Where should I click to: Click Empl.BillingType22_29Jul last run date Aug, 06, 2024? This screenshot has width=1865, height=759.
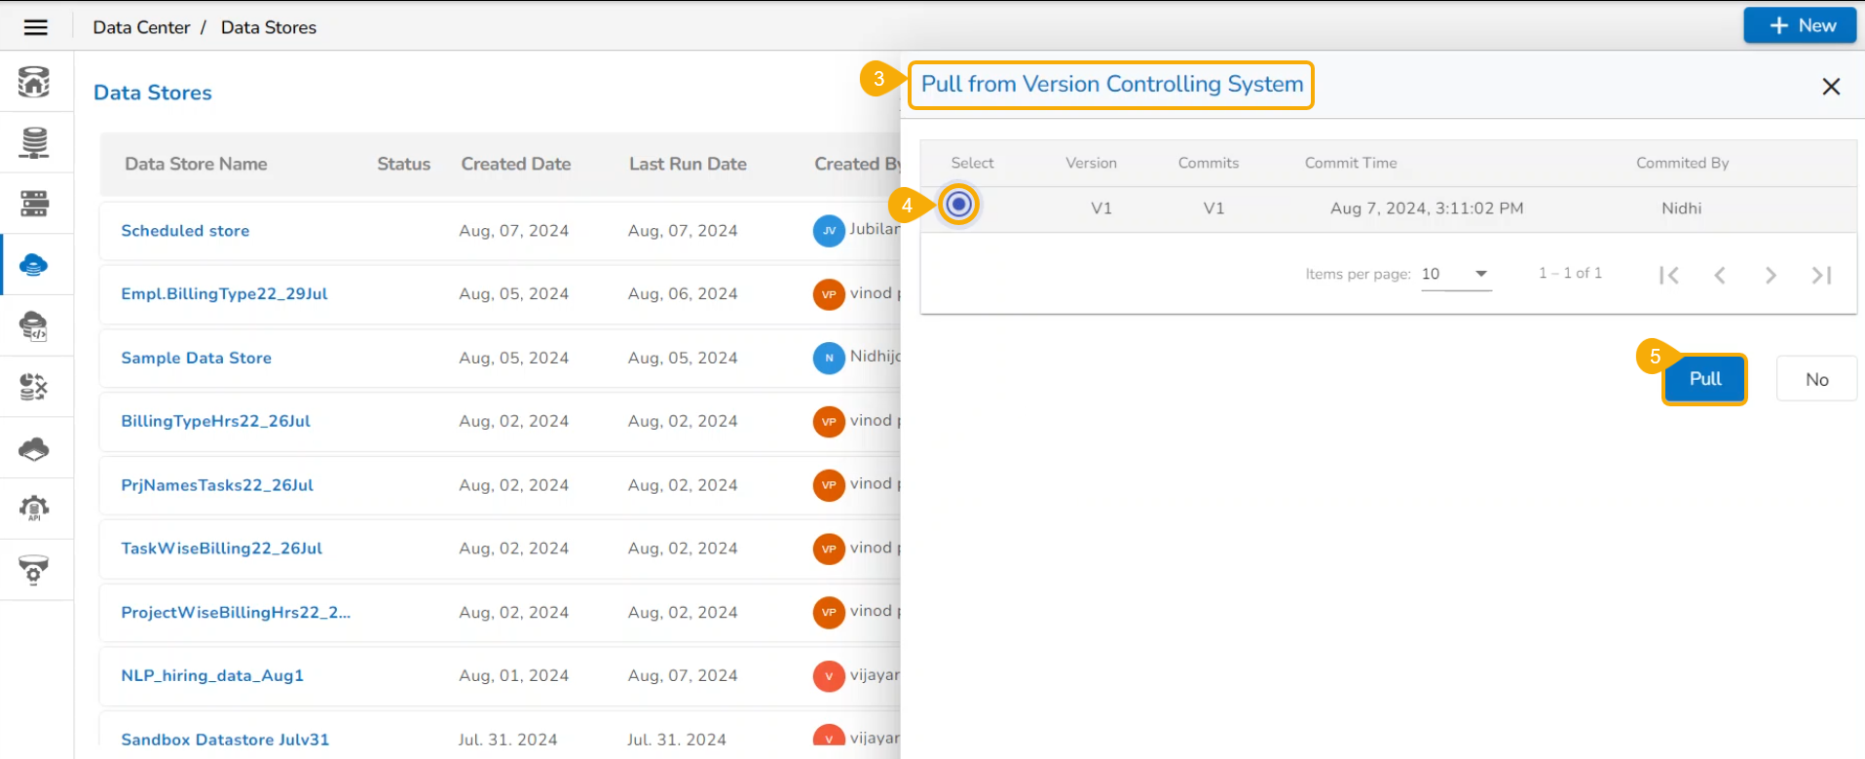[x=683, y=294]
